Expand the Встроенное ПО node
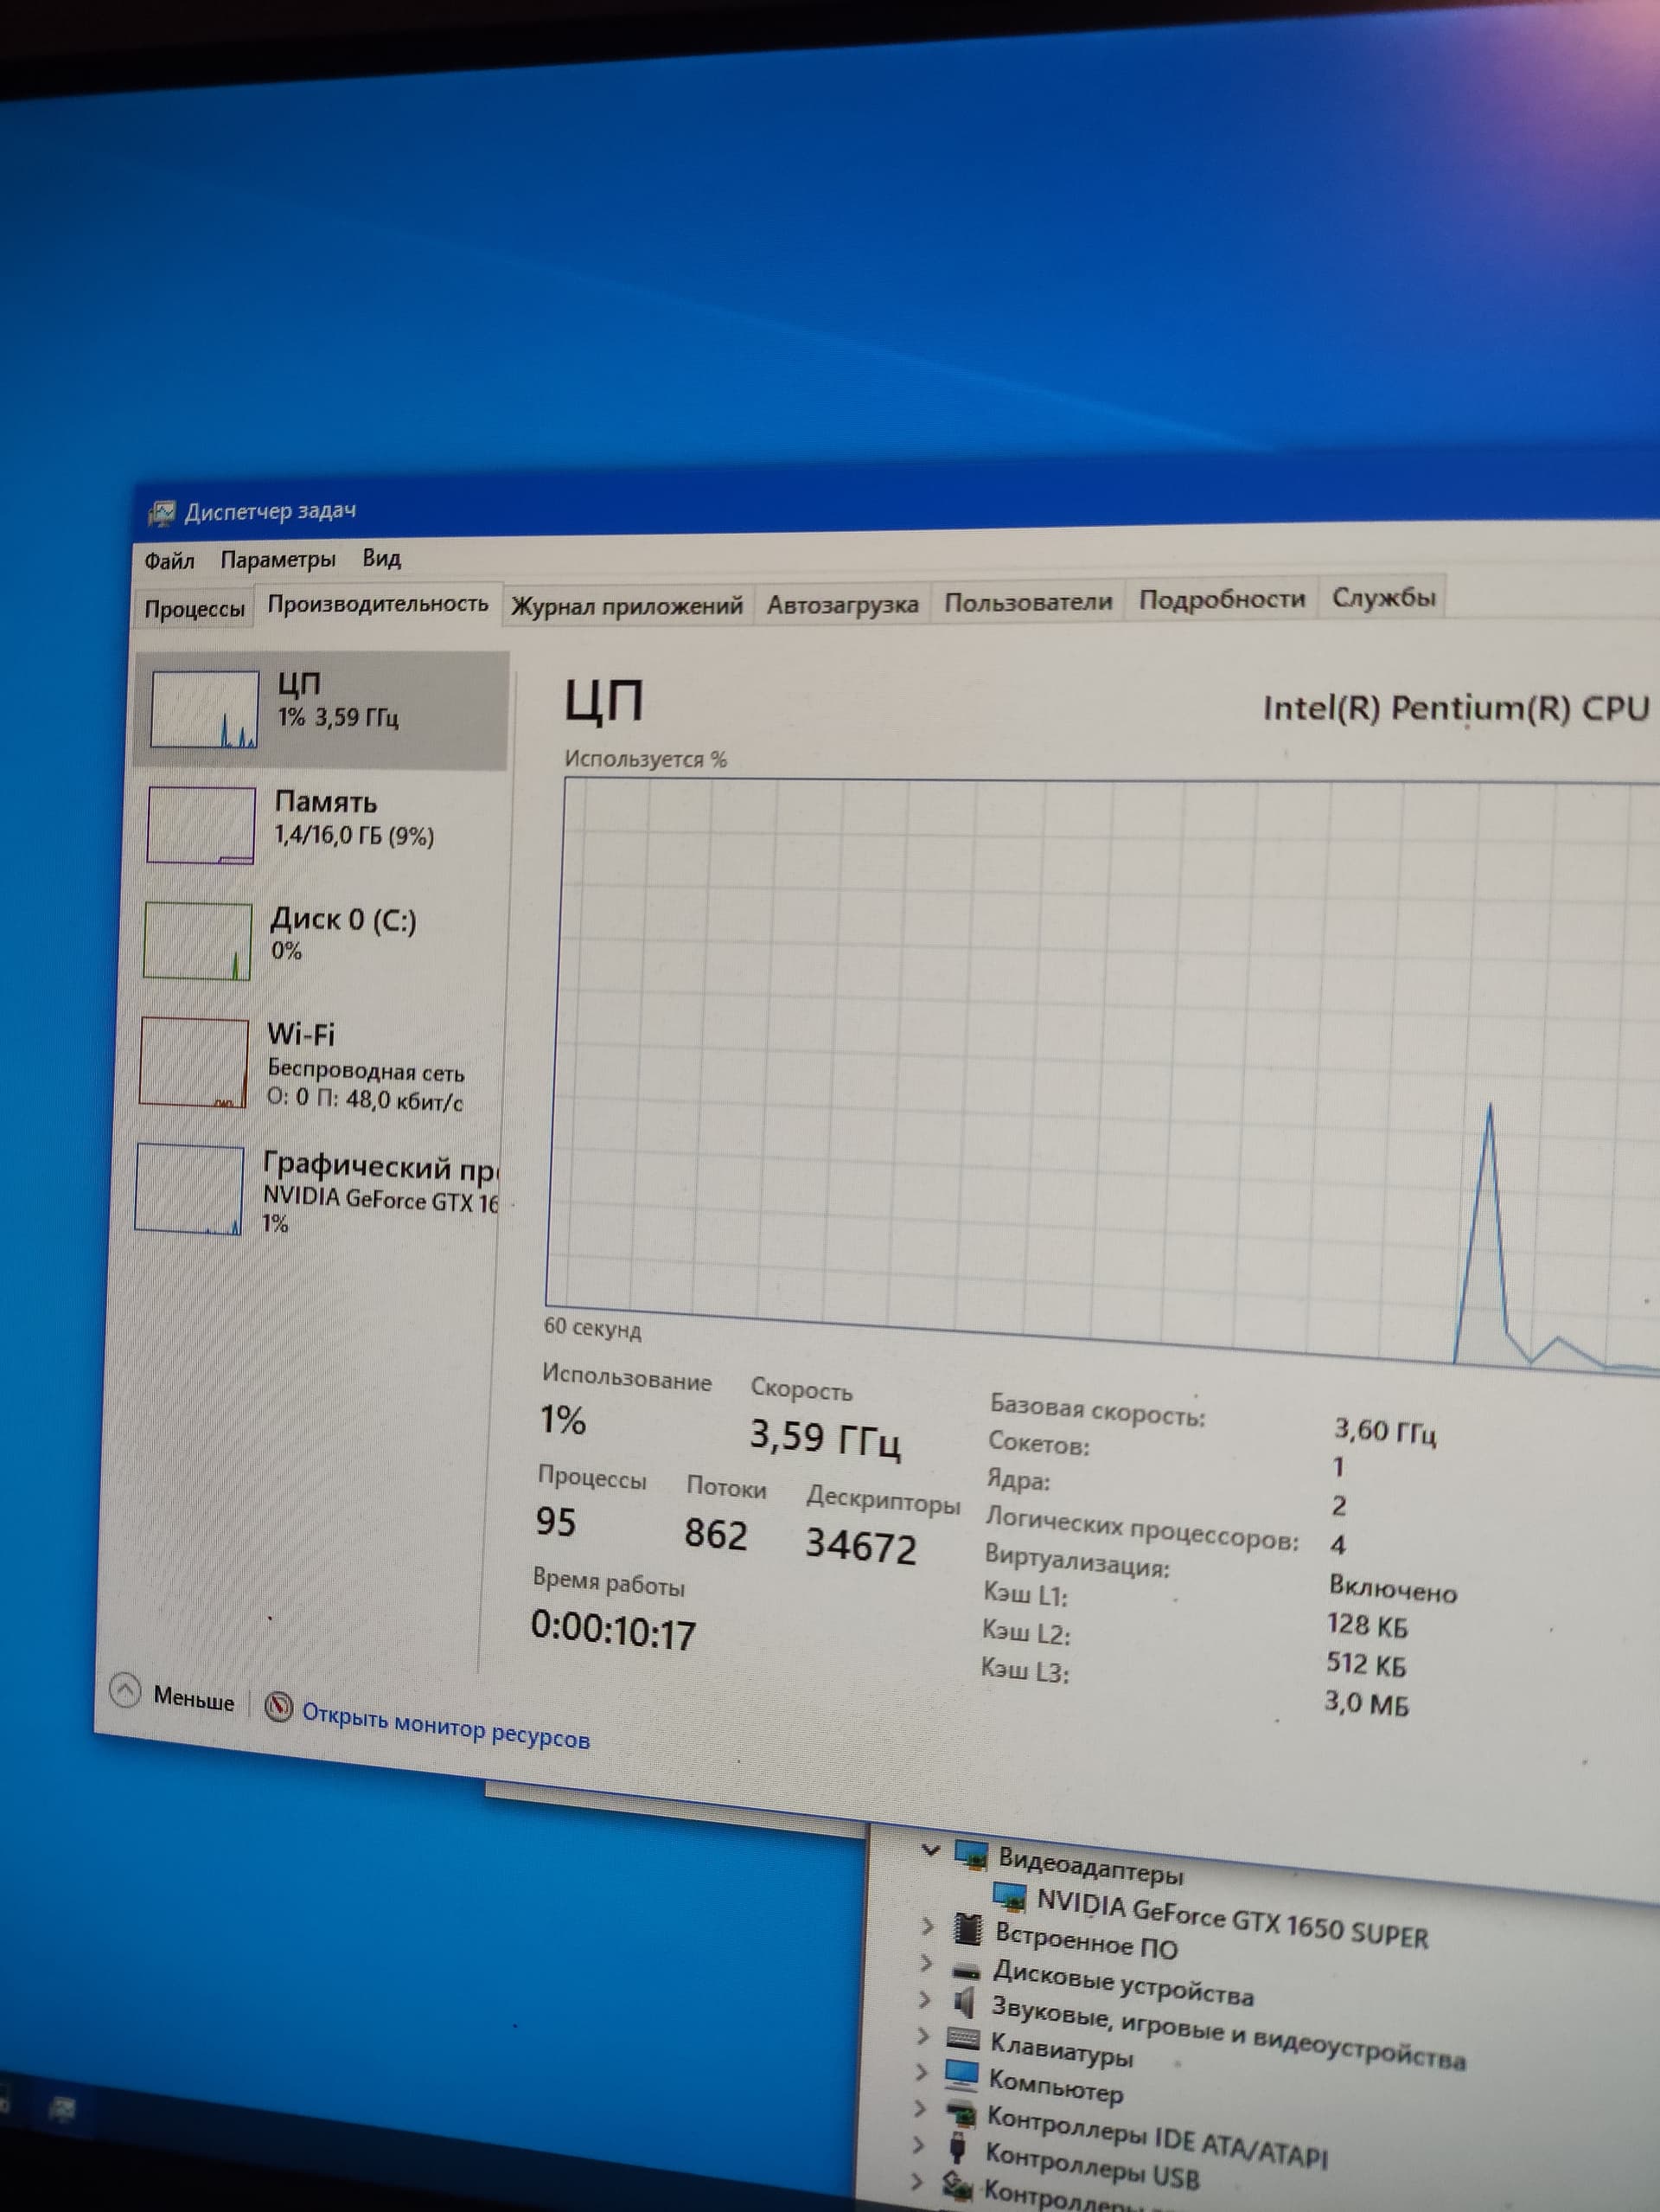The width and height of the screenshot is (1660, 2212). pyautogui.click(x=927, y=1925)
